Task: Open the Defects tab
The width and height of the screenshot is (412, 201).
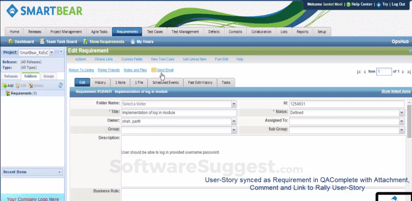Action: 214,32
